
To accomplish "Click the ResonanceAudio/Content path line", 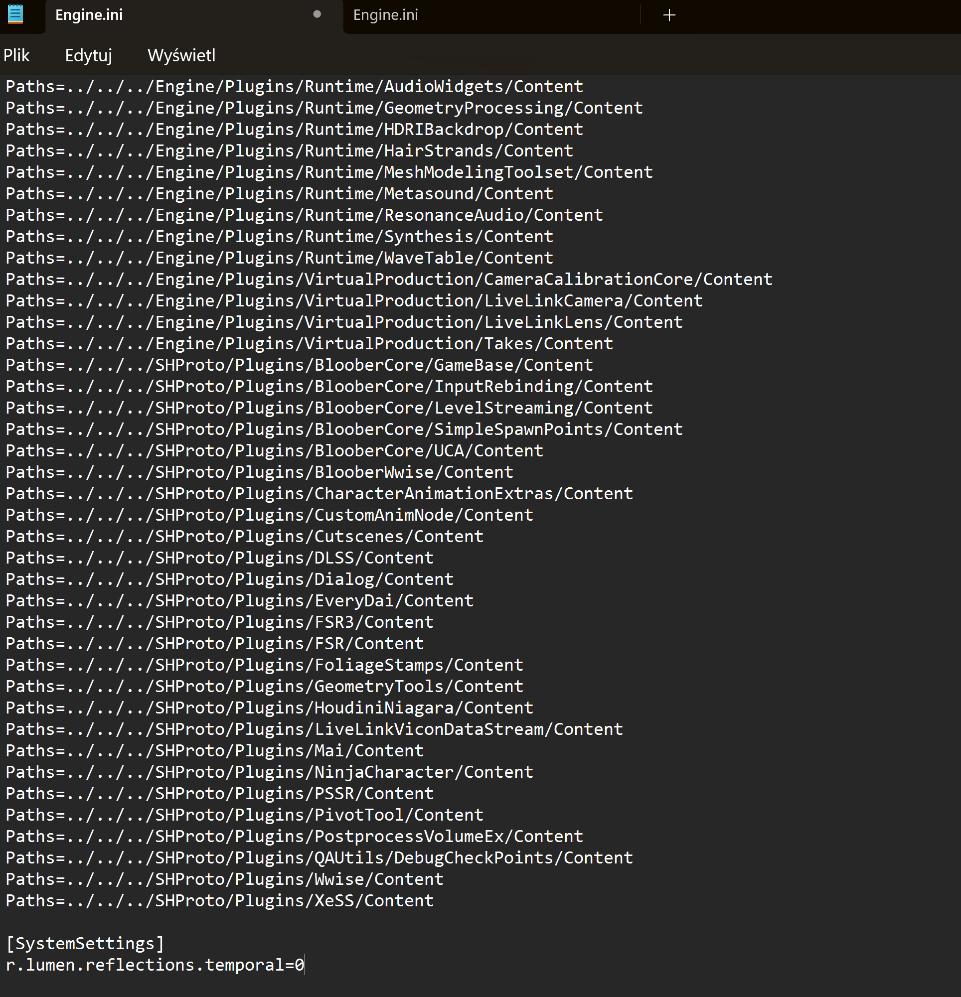I will (305, 215).
